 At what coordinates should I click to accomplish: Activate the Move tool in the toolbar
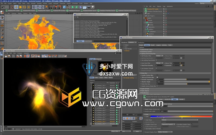(16, 7)
